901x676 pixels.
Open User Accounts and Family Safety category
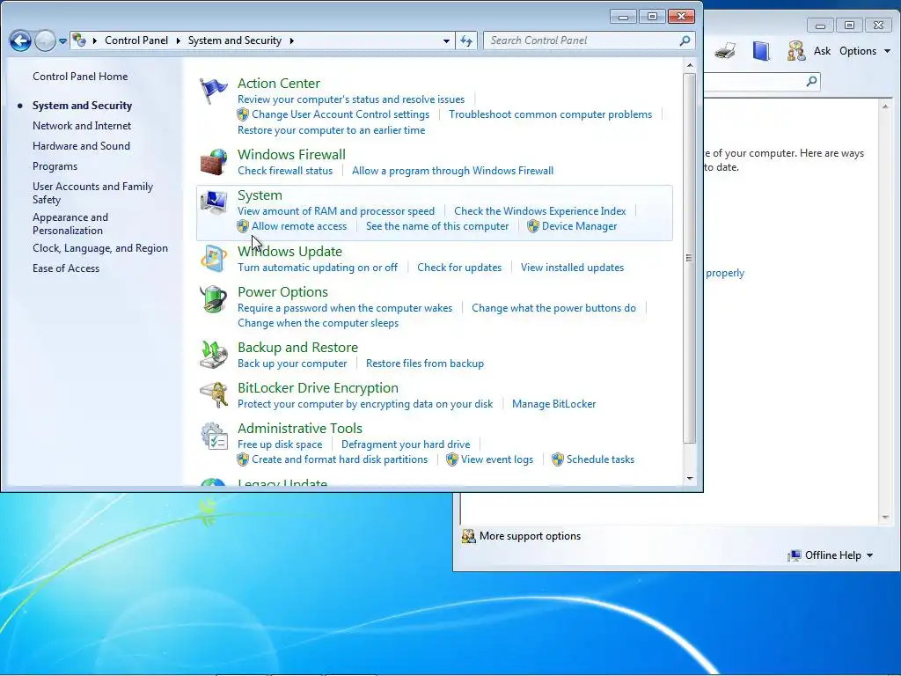tap(92, 193)
